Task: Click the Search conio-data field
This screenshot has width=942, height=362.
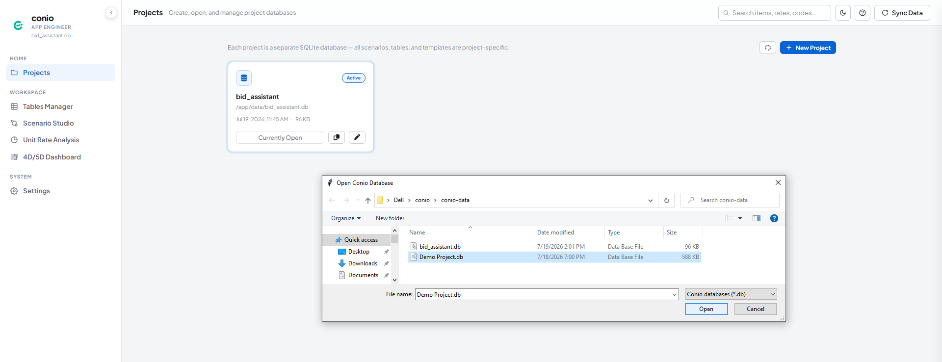Action: (x=730, y=200)
